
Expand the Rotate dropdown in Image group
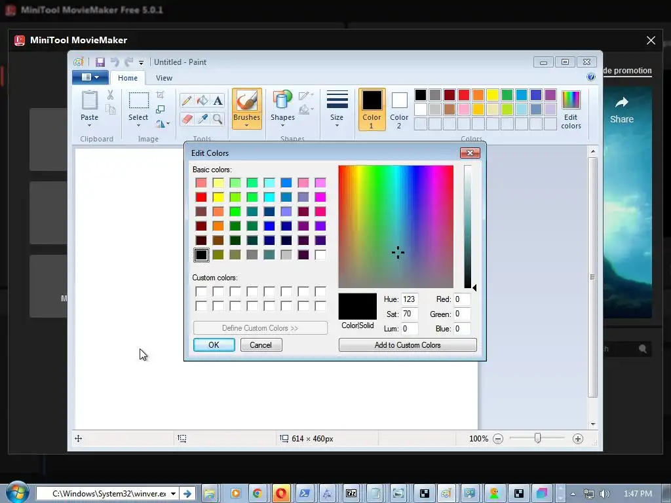168,124
